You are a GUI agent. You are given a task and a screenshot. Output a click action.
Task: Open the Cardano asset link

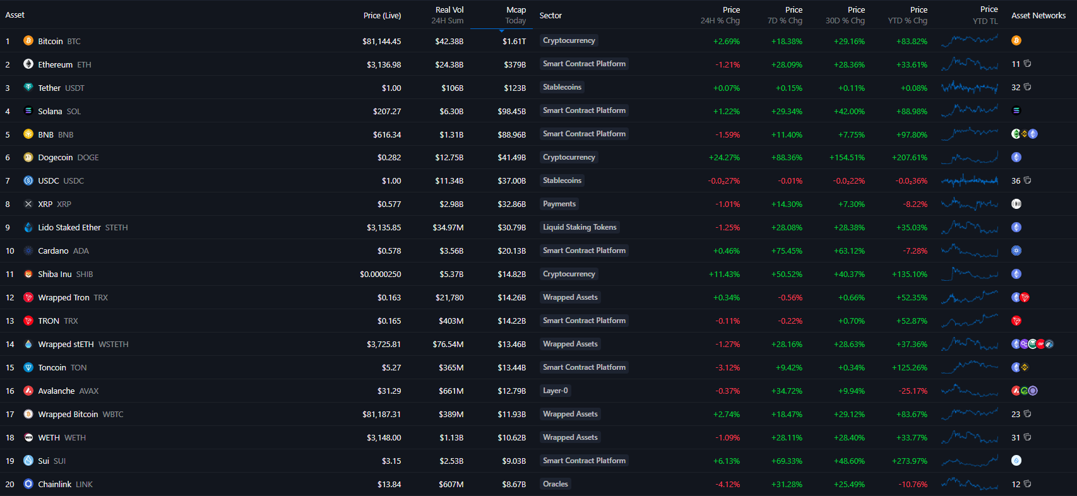coord(53,251)
